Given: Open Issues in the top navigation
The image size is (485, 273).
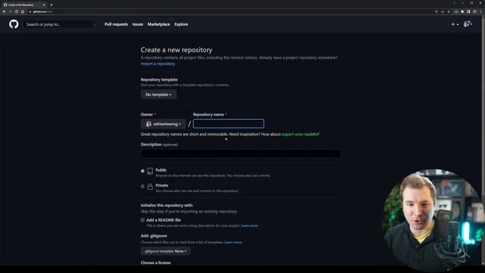Looking at the screenshot, I should coord(138,24).
